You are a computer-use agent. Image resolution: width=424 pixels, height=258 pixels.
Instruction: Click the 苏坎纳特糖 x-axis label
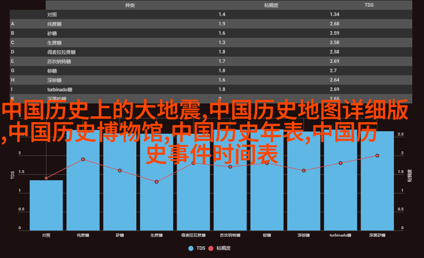click(x=230, y=235)
